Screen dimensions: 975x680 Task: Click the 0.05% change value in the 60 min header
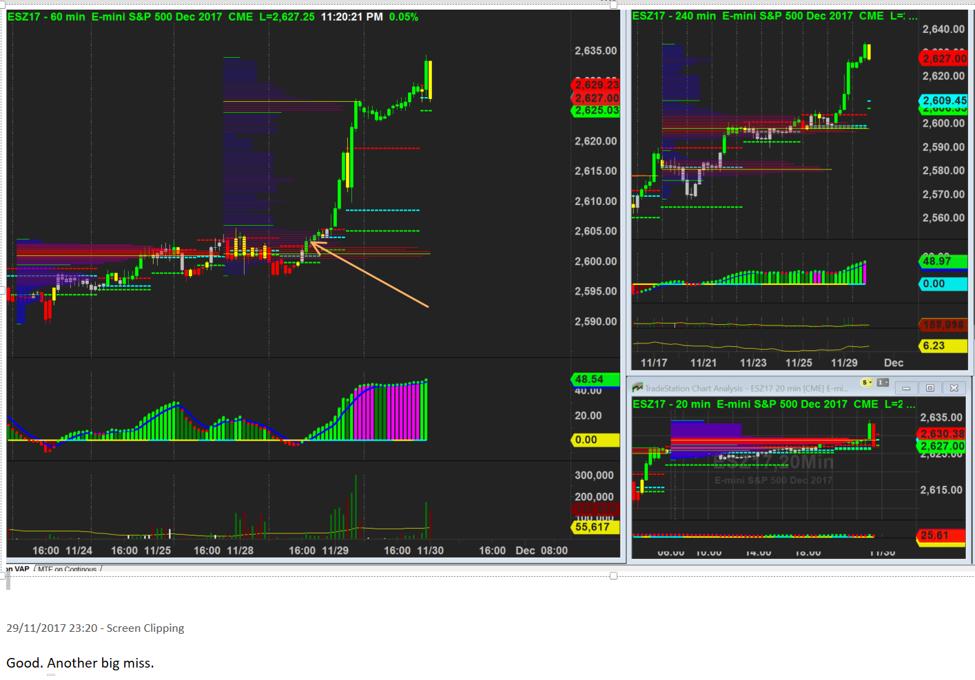[404, 17]
